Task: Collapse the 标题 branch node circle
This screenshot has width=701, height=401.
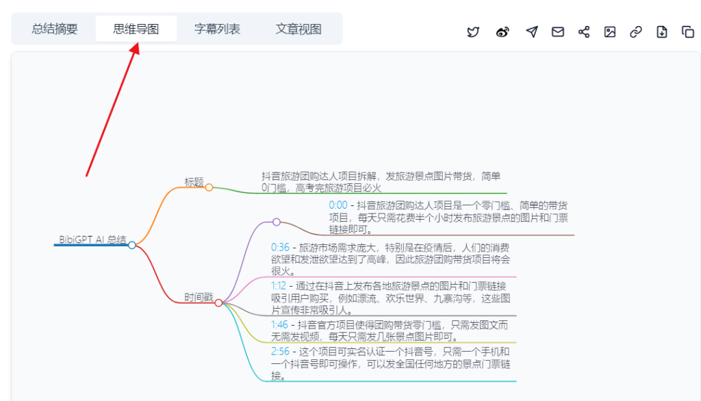Action: coord(209,187)
